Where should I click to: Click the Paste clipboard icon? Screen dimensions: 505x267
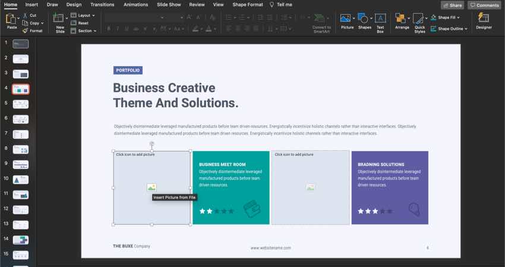[11, 19]
